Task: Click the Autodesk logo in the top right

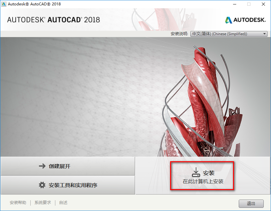Action: coord(245,19)
